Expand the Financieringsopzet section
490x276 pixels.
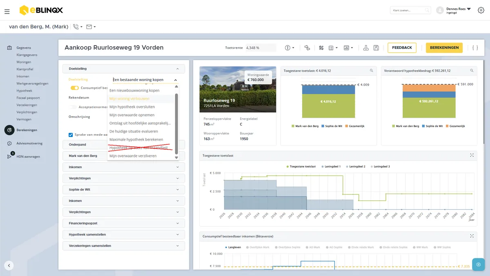coord(124,223)
